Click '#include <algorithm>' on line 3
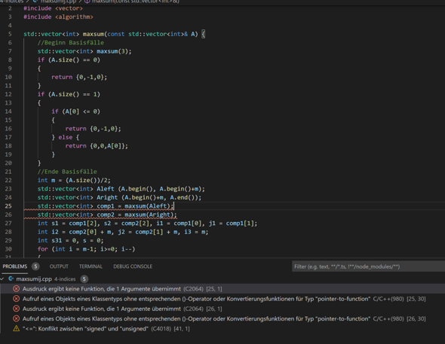The image size is (445, 344). [x=58, y=17]
